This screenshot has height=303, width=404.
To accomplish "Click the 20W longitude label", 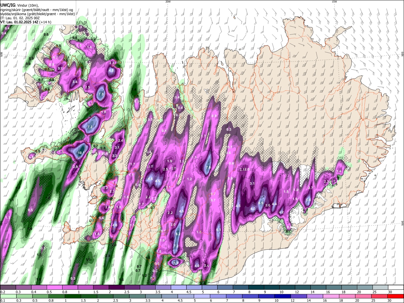I will [168, 2].
